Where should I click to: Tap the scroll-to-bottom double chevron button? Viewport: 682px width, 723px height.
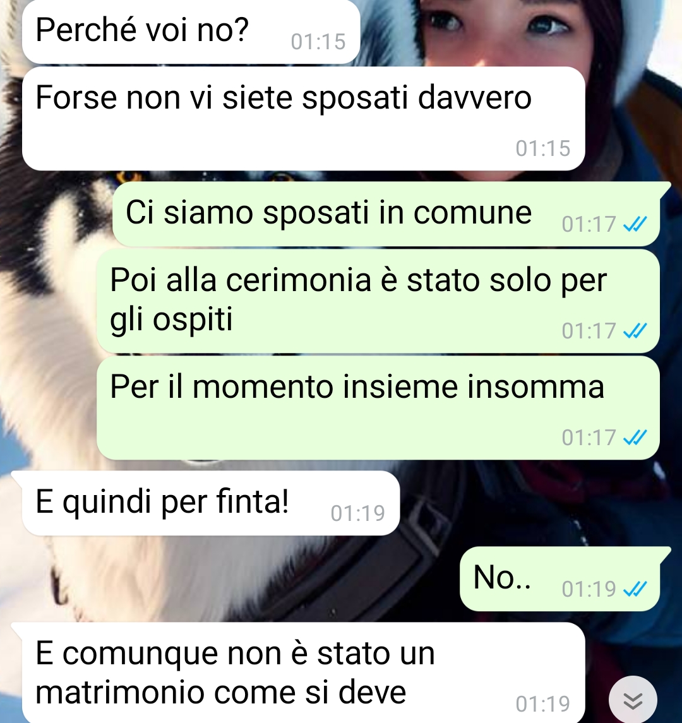pos(633,700)
